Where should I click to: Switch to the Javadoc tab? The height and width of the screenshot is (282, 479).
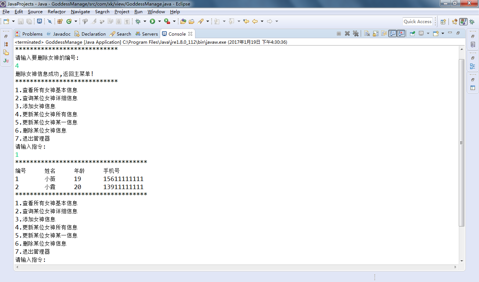58,34
